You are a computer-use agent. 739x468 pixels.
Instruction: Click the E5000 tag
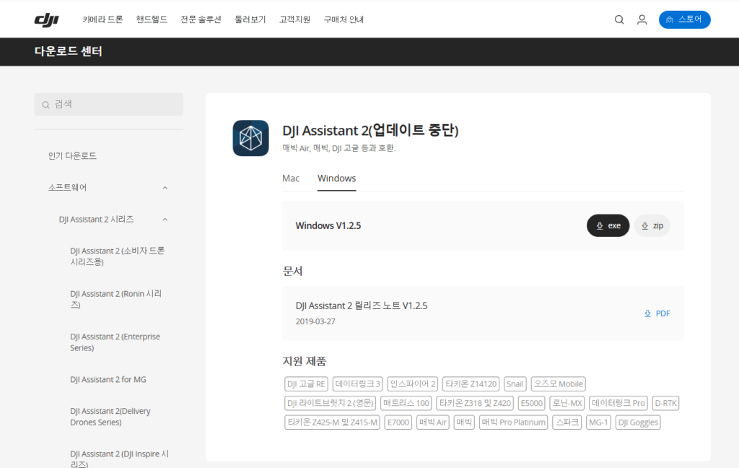[532, 404]
